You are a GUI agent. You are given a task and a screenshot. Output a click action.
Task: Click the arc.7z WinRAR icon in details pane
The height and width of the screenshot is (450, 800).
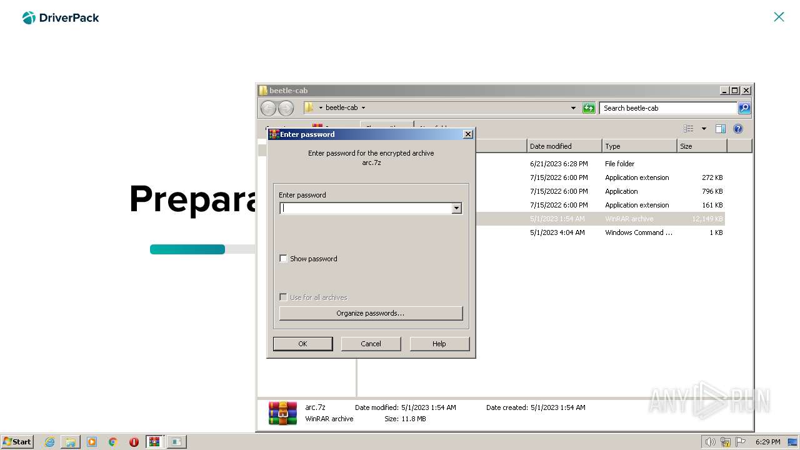tap(282, 413)
